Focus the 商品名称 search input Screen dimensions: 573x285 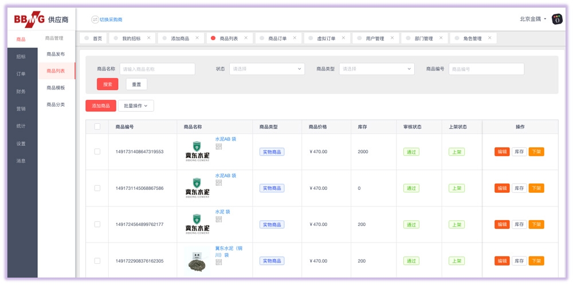tap(158, 69)
